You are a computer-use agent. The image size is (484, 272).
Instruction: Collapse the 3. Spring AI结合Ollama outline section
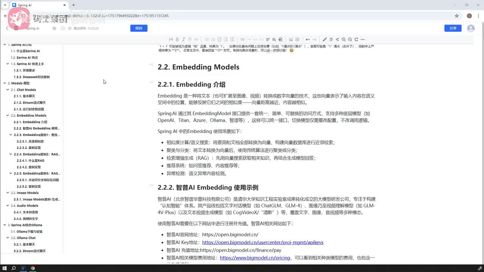(x=5, y=225)
